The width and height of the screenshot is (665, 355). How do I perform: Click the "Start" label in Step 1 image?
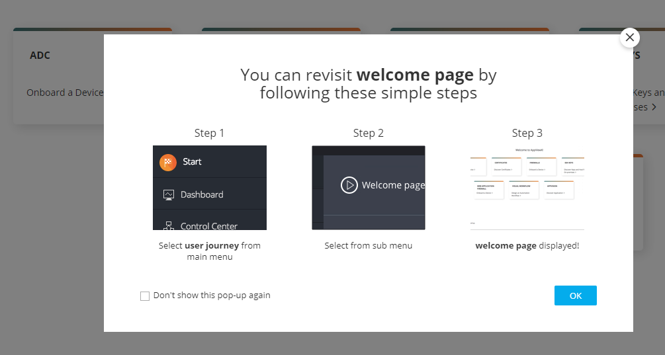coord(192,161)
